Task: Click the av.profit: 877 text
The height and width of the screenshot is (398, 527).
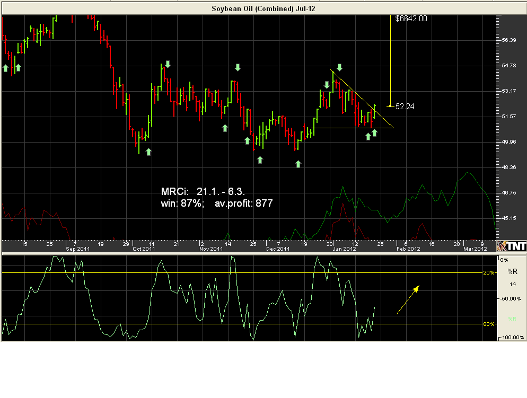Action: [244, 203]
